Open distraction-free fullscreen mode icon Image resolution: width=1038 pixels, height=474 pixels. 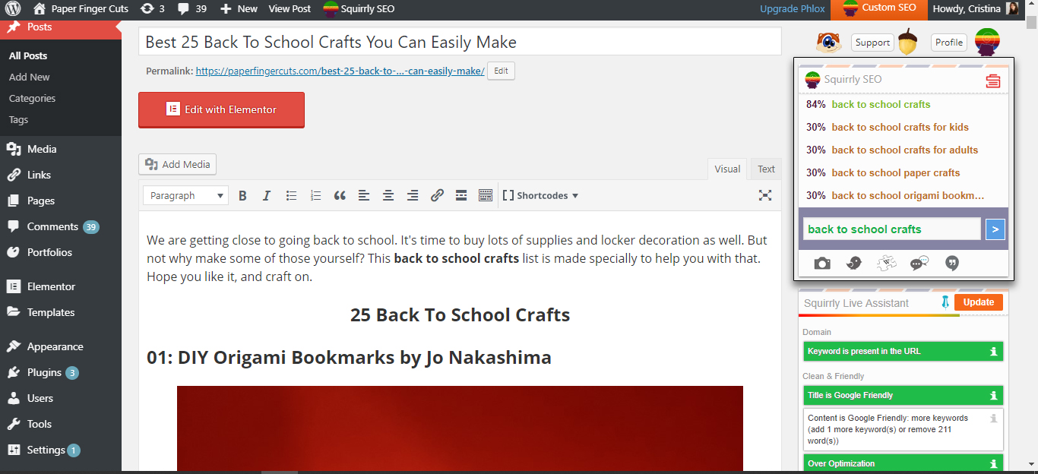pos(765,195)
